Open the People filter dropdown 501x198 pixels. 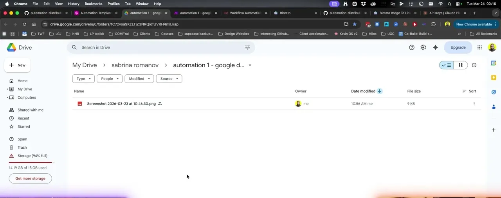pyautogui.click(x=110, y=79)
